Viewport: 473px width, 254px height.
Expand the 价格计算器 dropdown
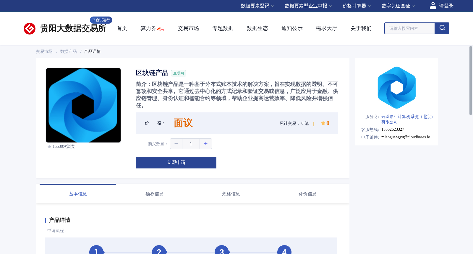click(357, 6)
